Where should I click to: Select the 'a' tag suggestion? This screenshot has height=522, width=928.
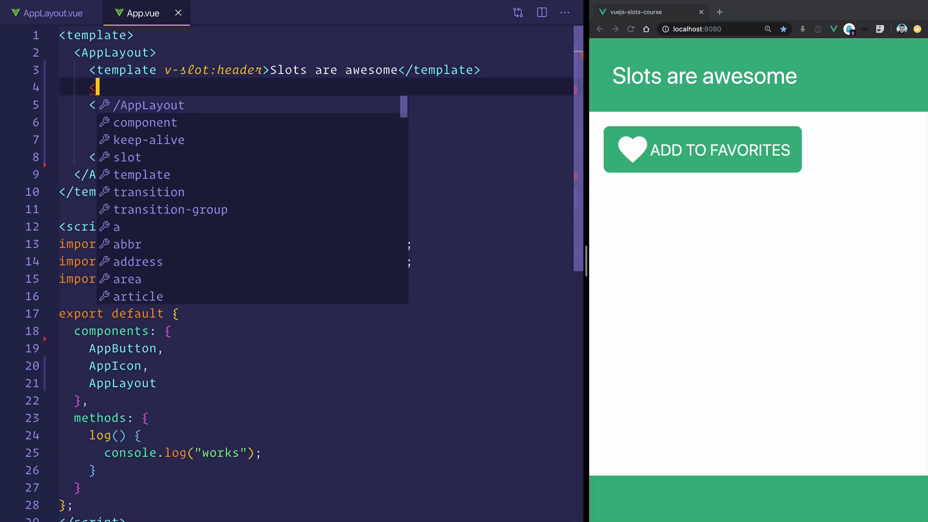(x=248, y=227)
